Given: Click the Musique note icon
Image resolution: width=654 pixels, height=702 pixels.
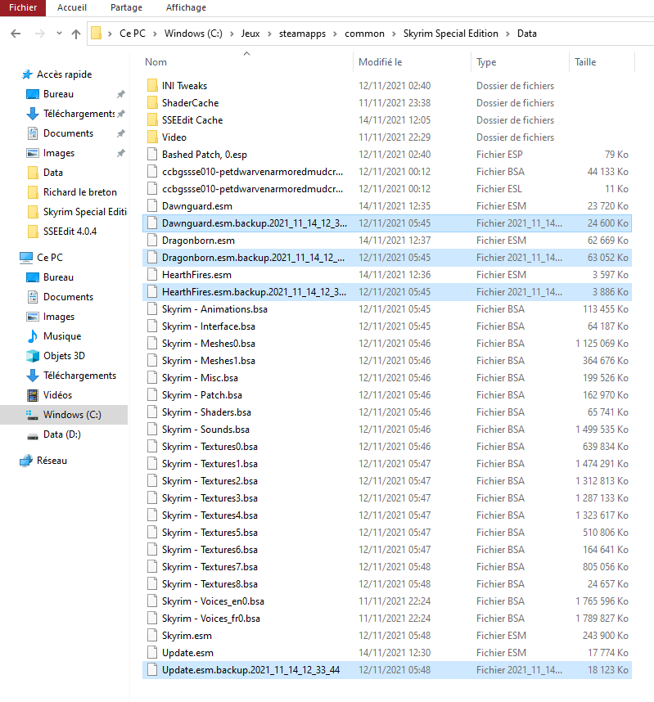Looking at the screenshot, I should tap(33, 336).
